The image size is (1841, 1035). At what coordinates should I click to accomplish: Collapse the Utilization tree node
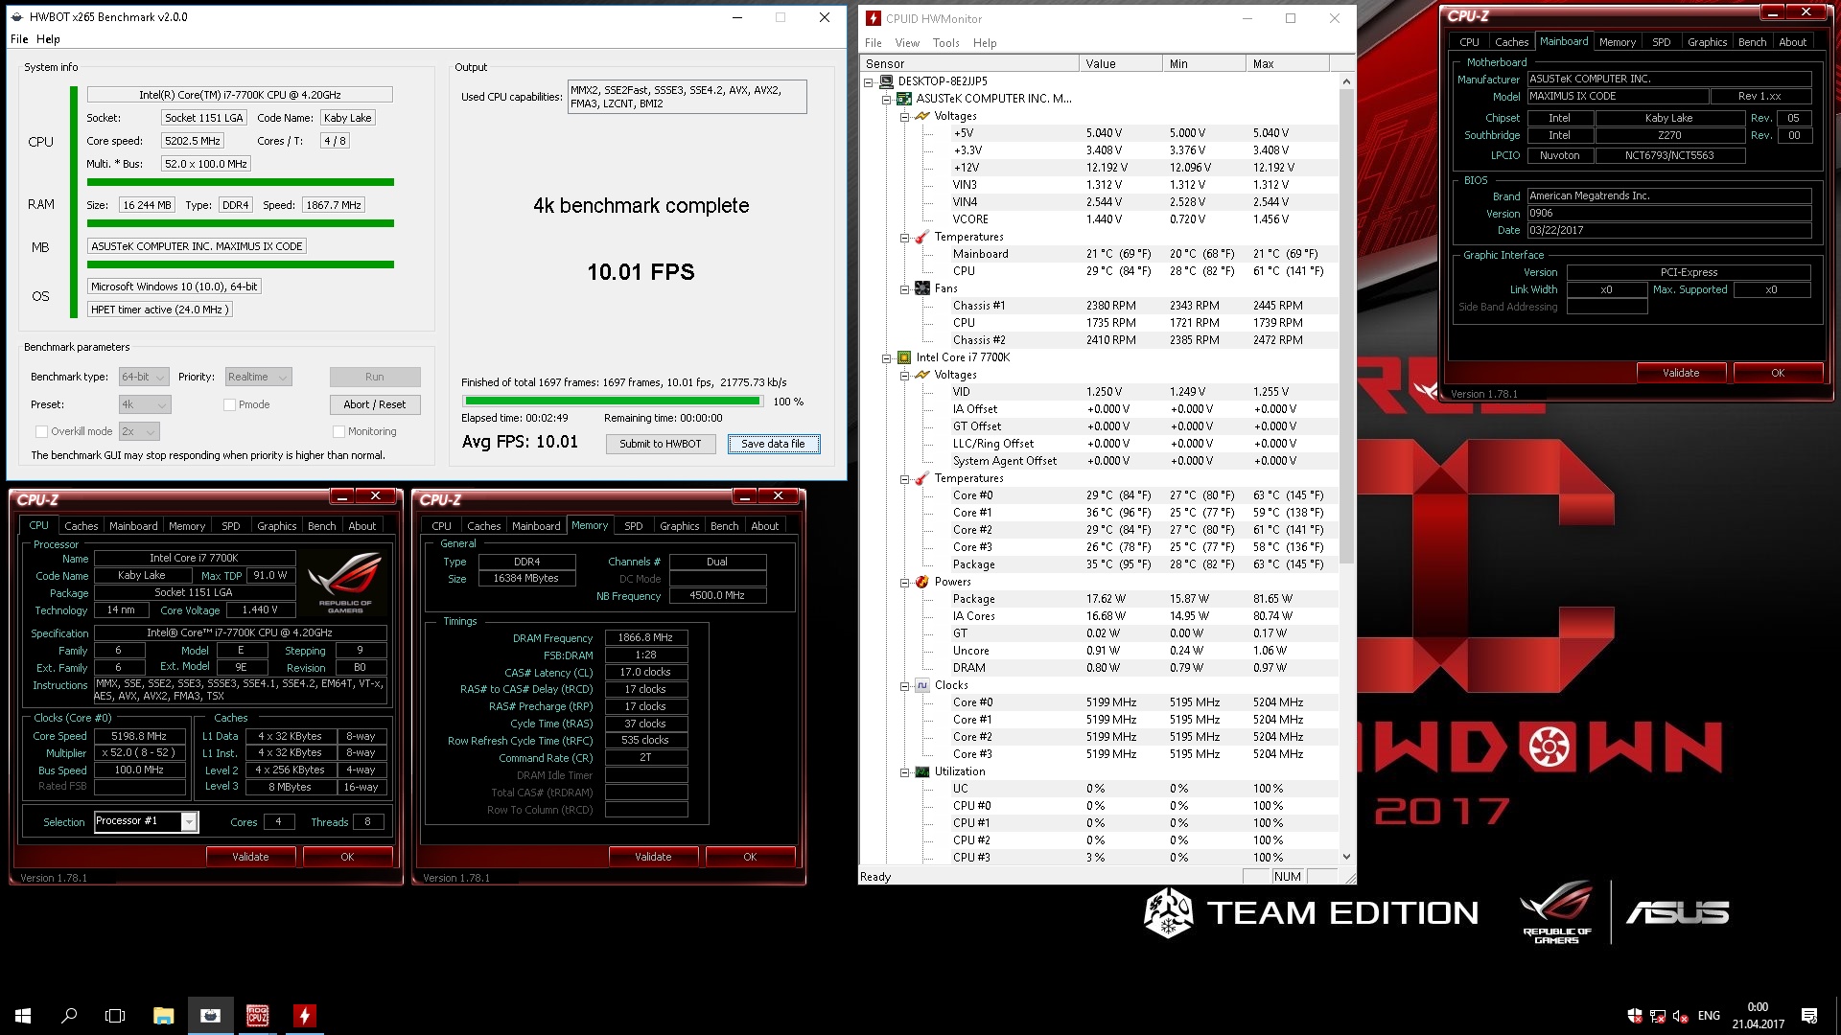tap(904, 771)
